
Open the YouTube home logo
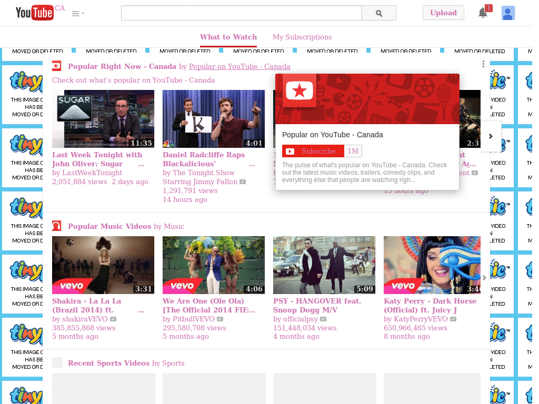pyautogui.click(x=34, y=13)
